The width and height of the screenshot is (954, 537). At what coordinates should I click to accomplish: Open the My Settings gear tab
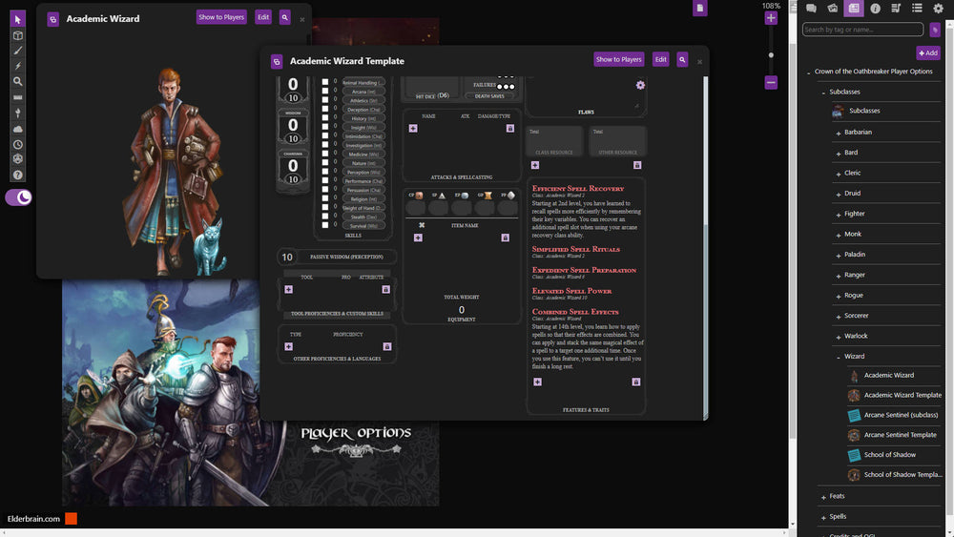click(938, 9)
